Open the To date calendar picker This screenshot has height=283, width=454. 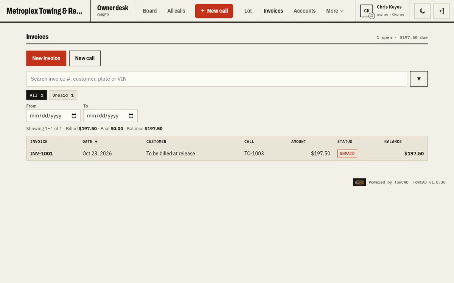[x=131, y=116]
